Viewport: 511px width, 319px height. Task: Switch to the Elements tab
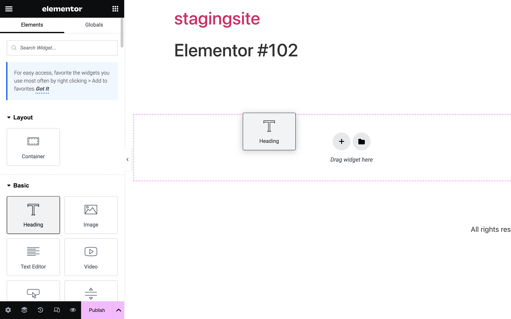pyautogui.click(x=32, y=24)
